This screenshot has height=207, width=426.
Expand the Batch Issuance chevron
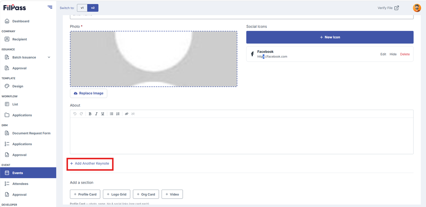[x=49, y=58]
